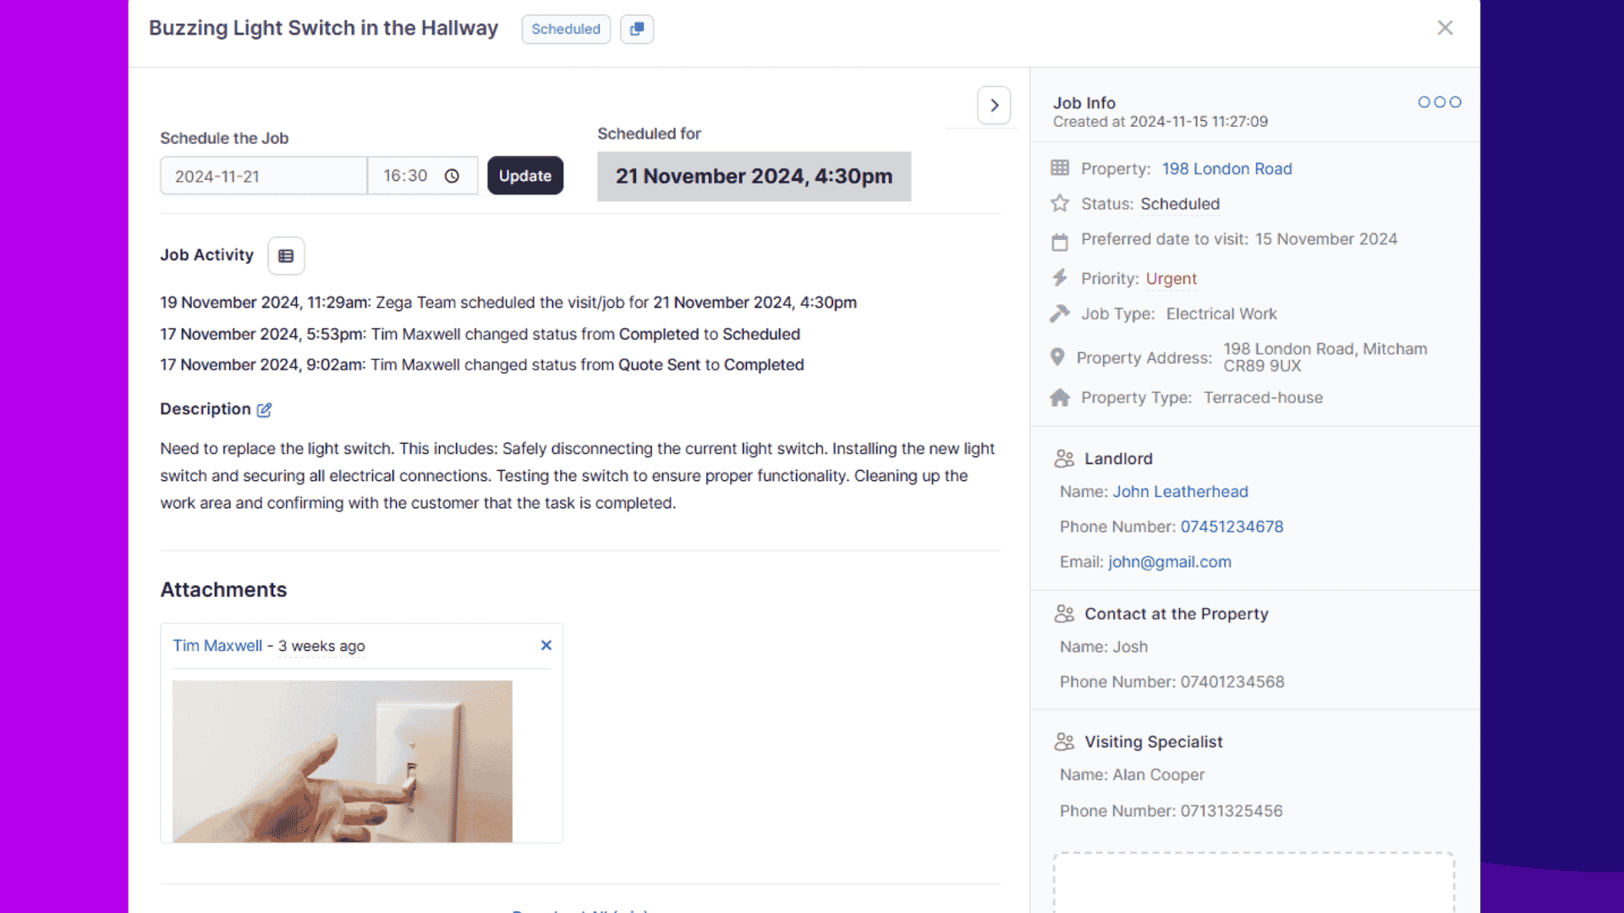The image size is (1624, 913).
Task: Click the hammer Job Type icon
Action: click(x=1060, y=314)
